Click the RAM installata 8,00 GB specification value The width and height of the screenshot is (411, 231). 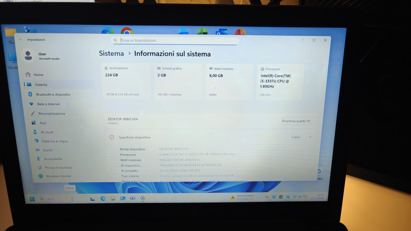pyautogui.click(x=180, y=159)
